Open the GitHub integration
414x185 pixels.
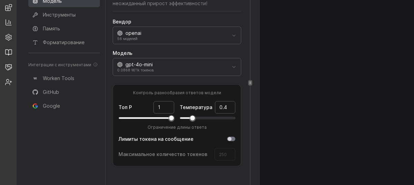51,92
